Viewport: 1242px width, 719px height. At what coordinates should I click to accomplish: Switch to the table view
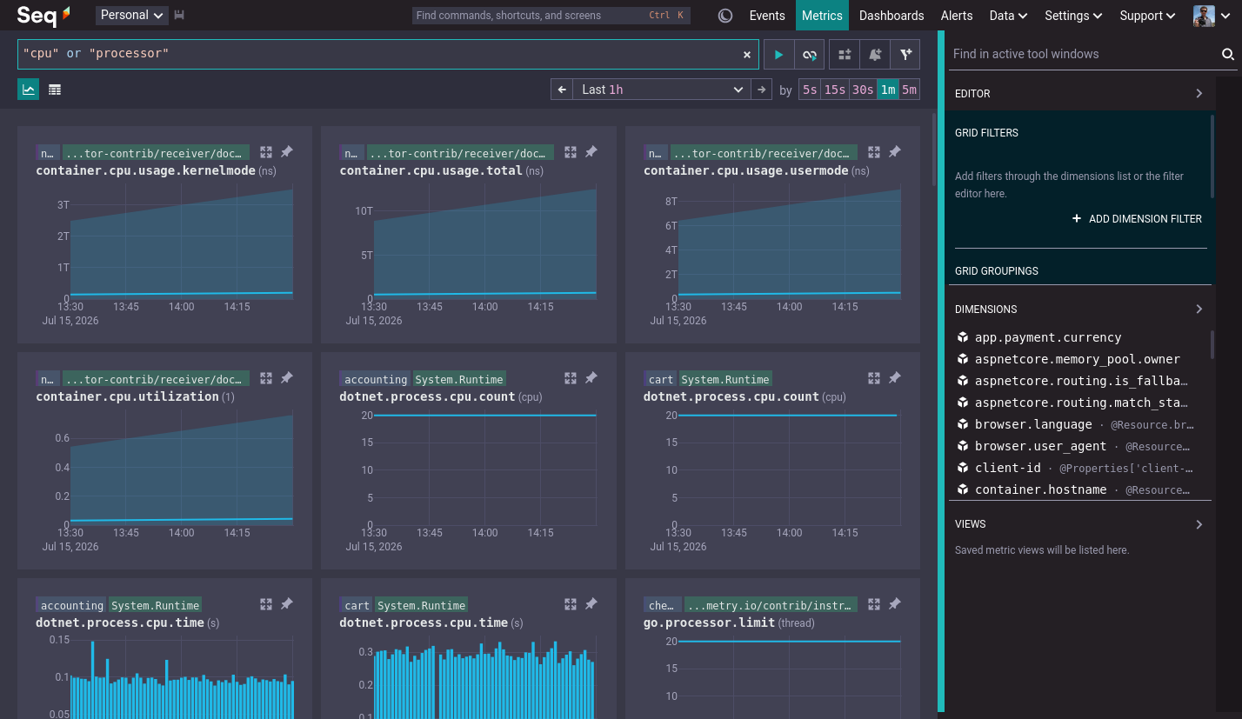point(55,90)
